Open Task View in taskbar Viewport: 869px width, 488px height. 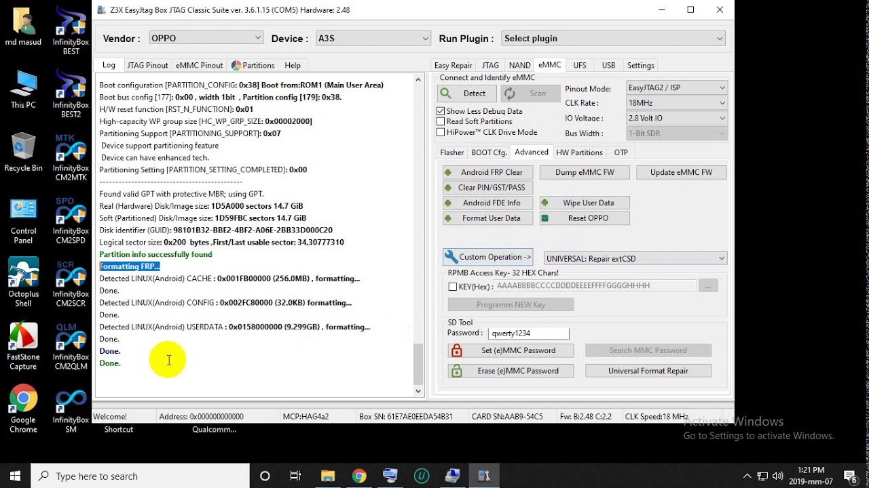(295, 476)
